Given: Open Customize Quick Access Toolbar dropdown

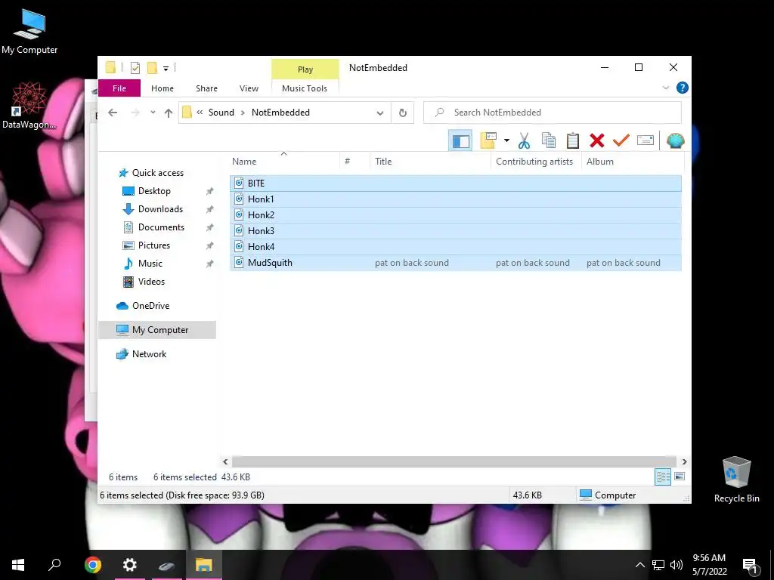Looking at the screenshot, I should (x=166, y=69).
